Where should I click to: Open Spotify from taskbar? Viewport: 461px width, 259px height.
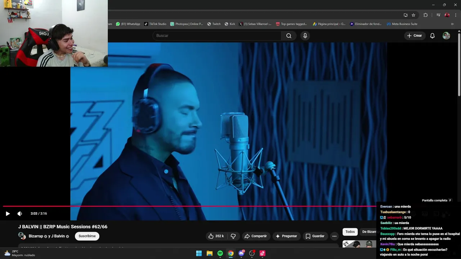(x=220, y=253)
